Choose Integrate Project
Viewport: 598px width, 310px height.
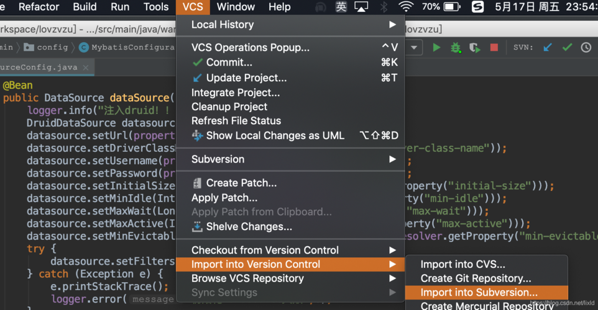[x=290, y=93]
